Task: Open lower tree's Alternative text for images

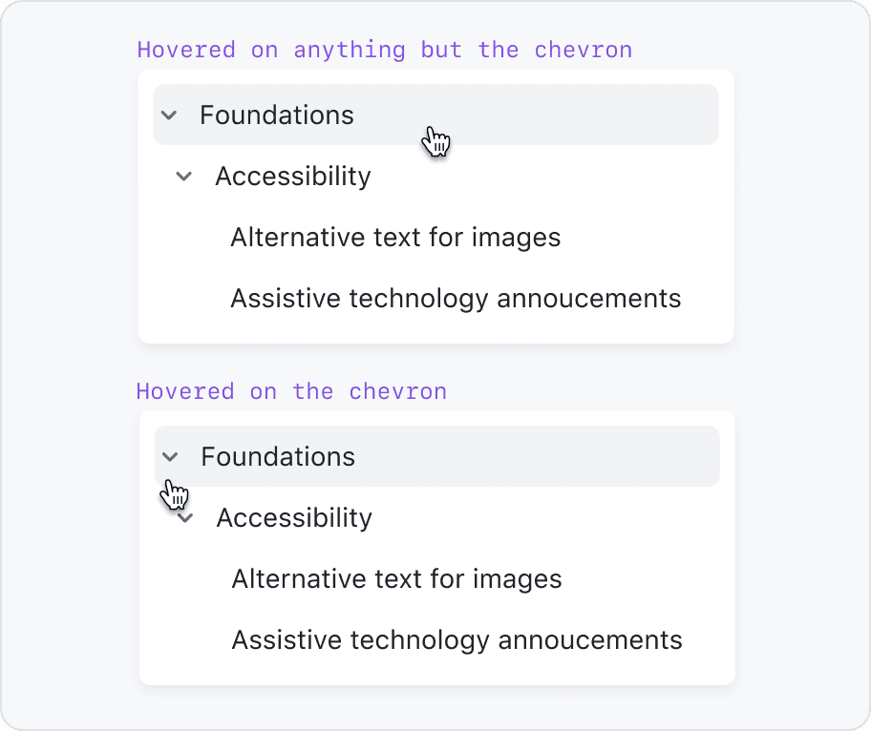Action: [396, 579]
